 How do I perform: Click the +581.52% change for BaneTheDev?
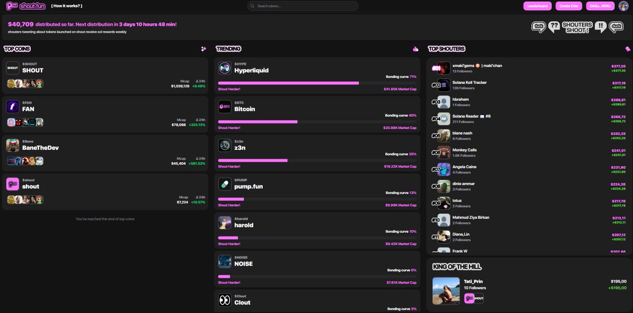(197, 163)
